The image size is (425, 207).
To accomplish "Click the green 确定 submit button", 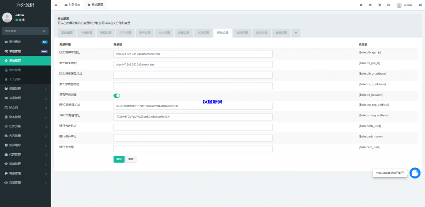I will click(x=119, y=159).
